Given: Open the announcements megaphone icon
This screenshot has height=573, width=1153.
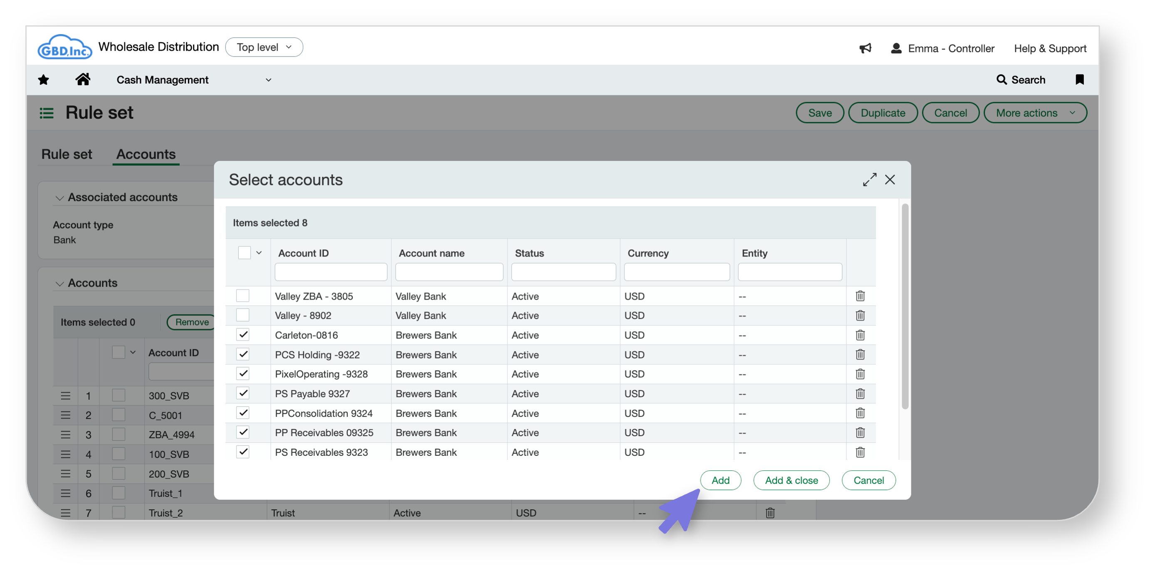Looking at the screenshot, I should pyautogui.click(x=865, y=48).
